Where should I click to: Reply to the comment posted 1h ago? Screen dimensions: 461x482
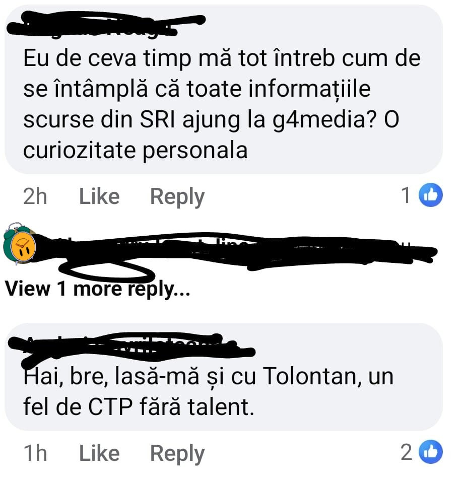point(177,454)
